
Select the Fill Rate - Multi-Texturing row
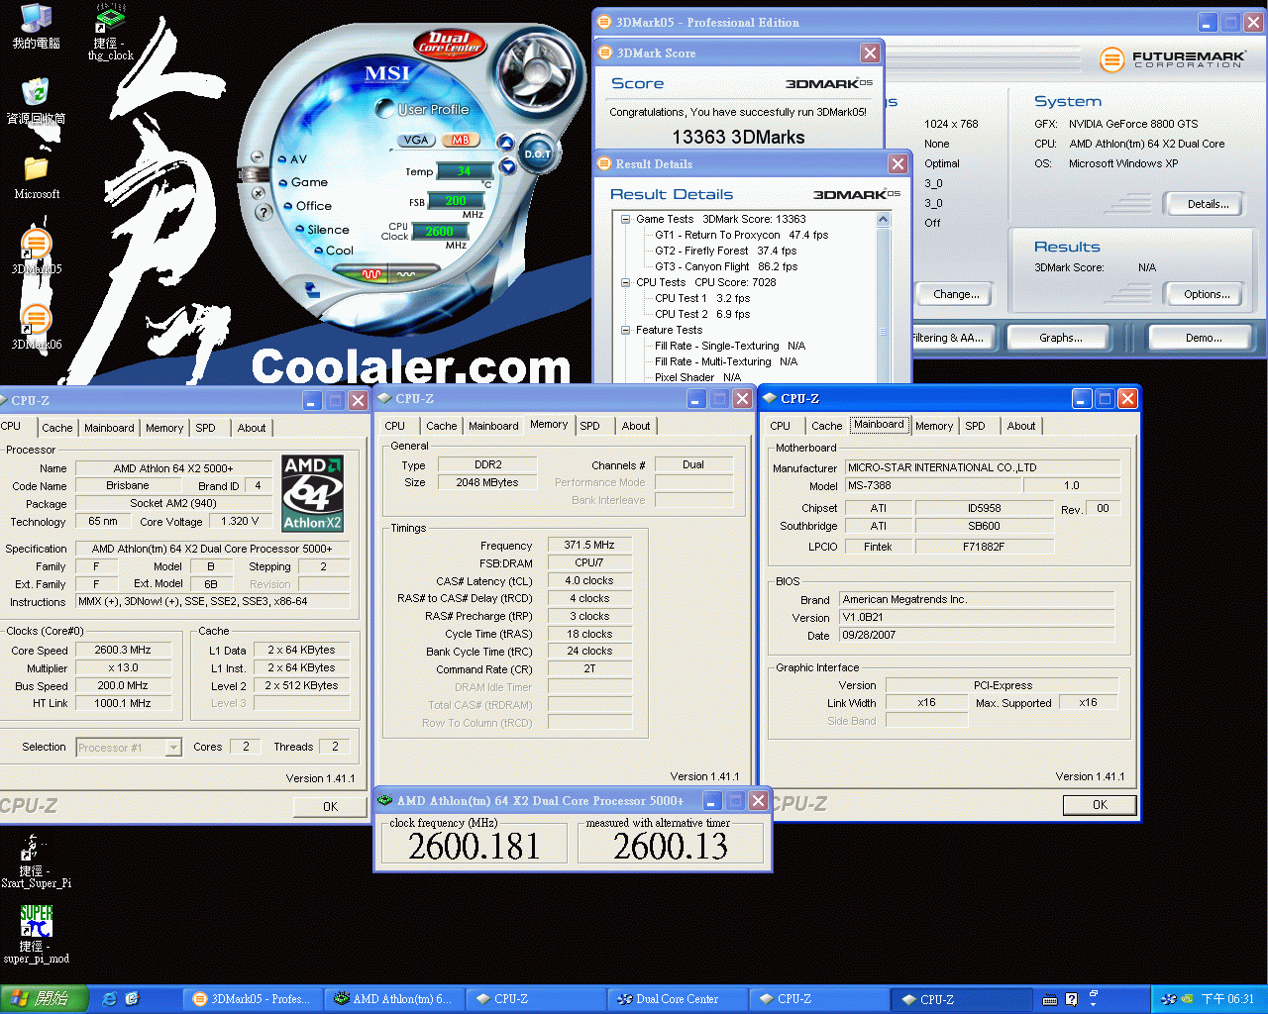pyautogui.click(x=726, y=361)
